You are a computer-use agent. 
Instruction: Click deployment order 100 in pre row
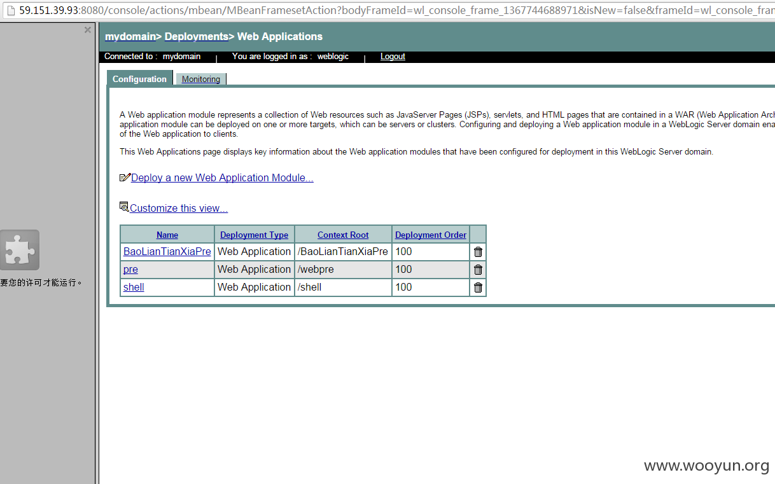click(431, 270)
